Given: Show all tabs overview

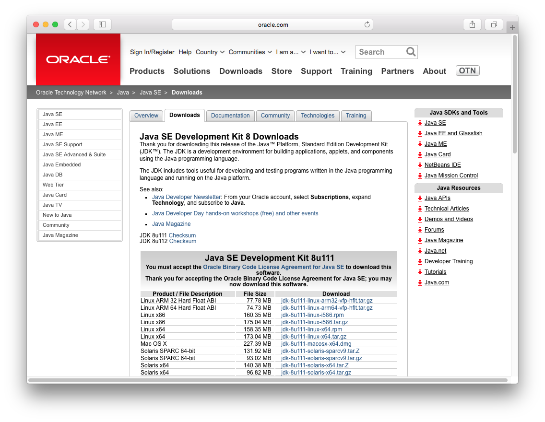Looking at the screenshot, I should tap(494, 24).
